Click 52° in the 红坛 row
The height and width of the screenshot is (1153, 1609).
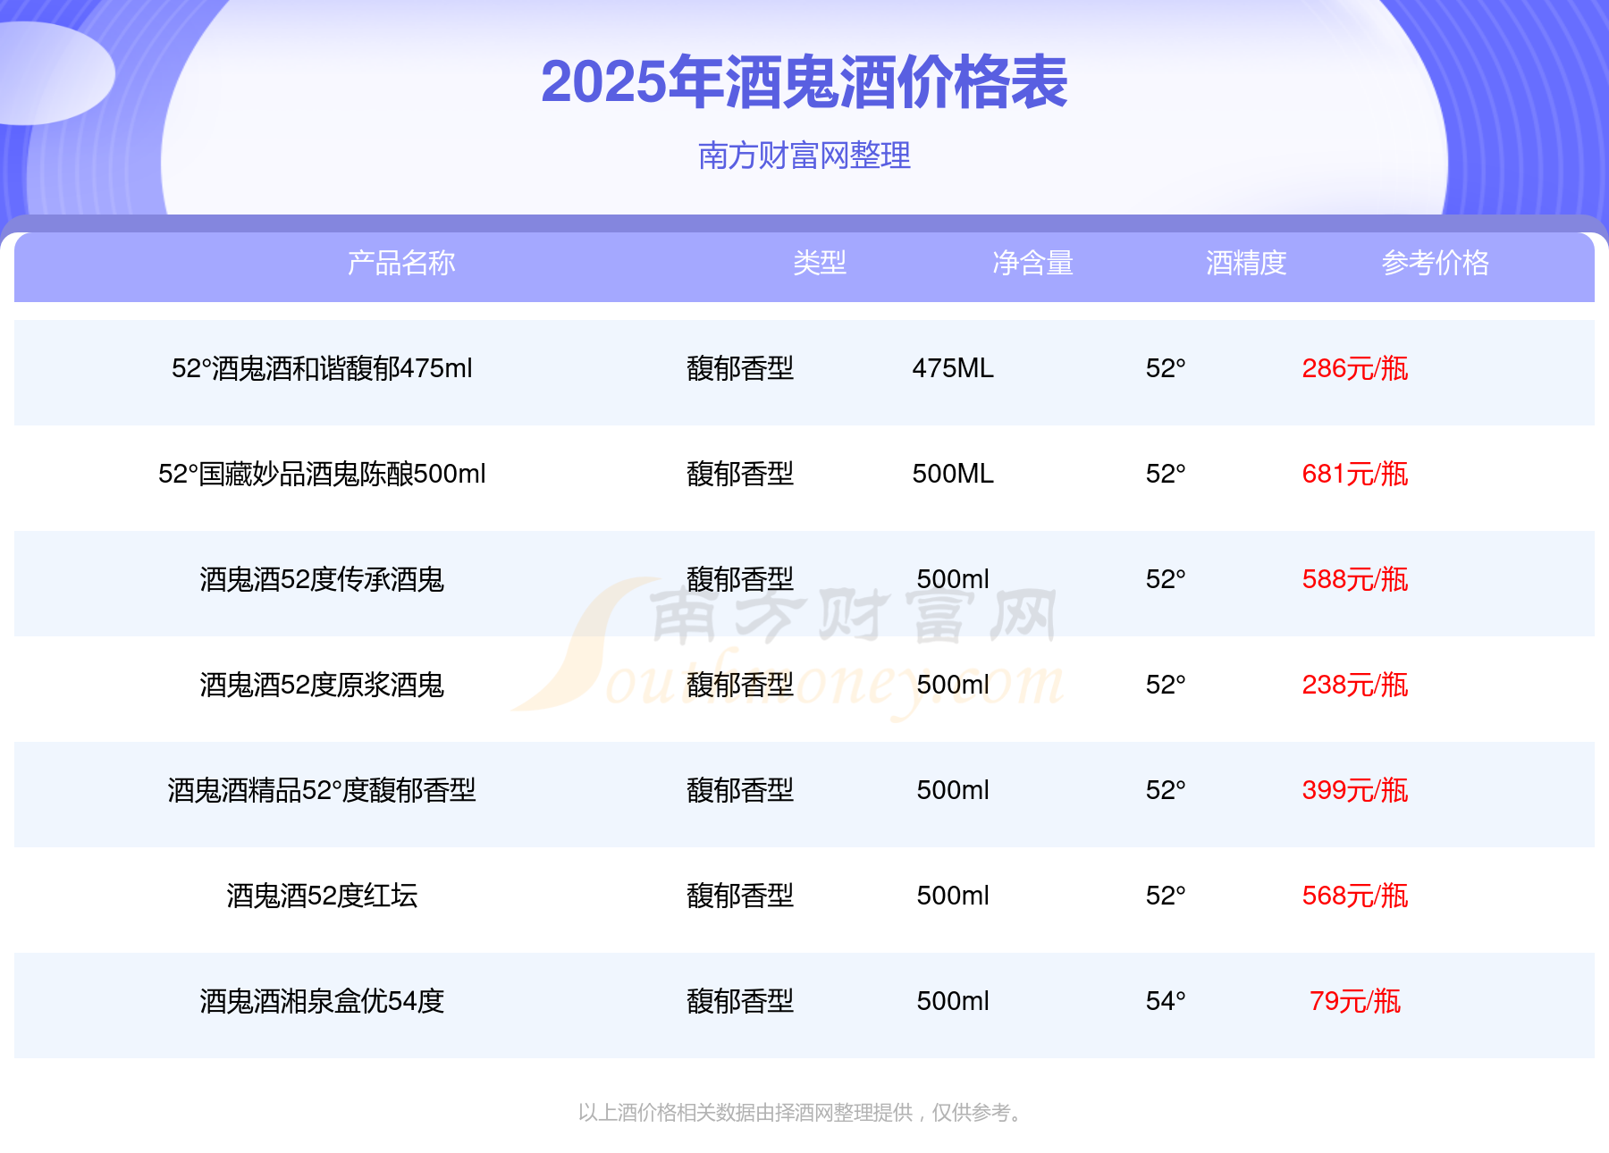[1166, 896]
